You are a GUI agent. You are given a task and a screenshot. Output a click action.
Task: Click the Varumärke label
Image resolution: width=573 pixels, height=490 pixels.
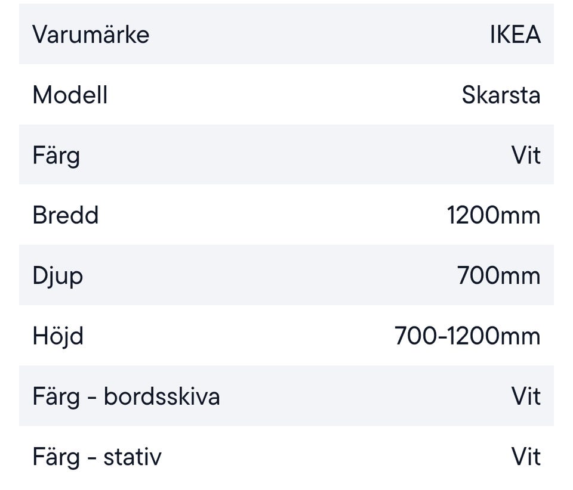click(x=91, y=35)
